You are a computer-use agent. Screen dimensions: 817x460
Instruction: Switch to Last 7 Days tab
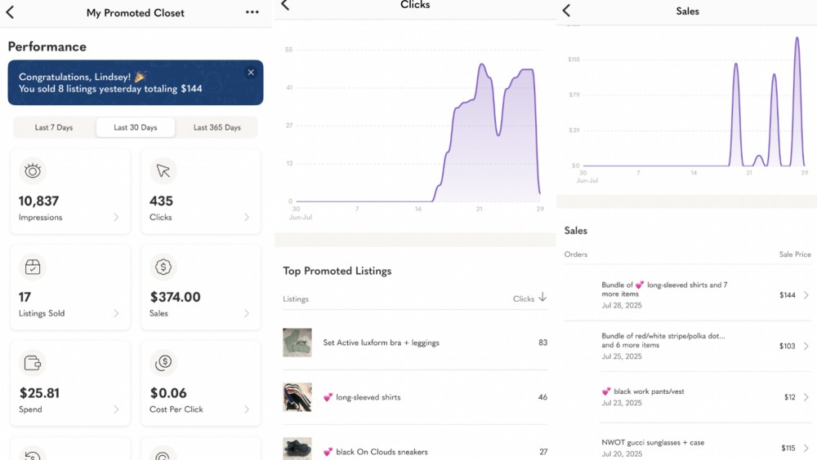click(x=54, y=127)
